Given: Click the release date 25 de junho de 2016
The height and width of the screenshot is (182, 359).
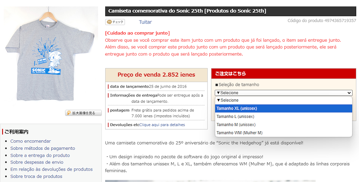Looking at the screenshot, I should coord(168,86).
